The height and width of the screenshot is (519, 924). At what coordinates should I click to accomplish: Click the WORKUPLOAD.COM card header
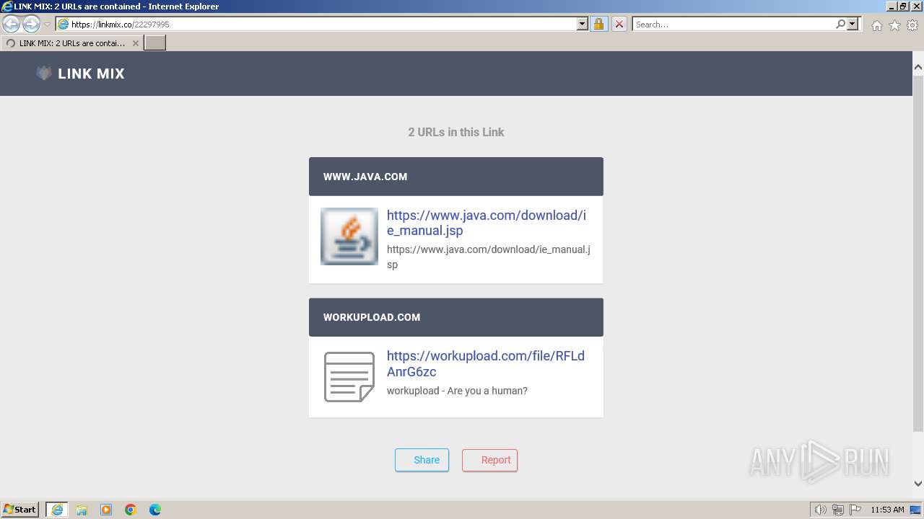point(456,317)
